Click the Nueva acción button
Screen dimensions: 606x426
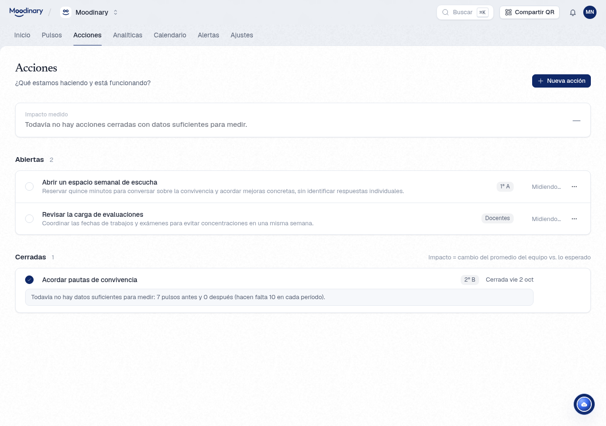click(x=561, y=81)
